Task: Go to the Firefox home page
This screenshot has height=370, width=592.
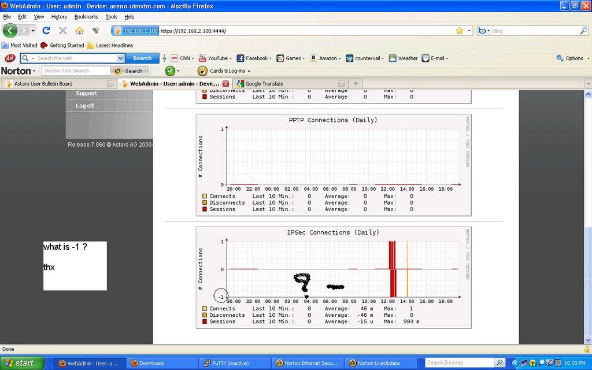Action: (79, 31)
